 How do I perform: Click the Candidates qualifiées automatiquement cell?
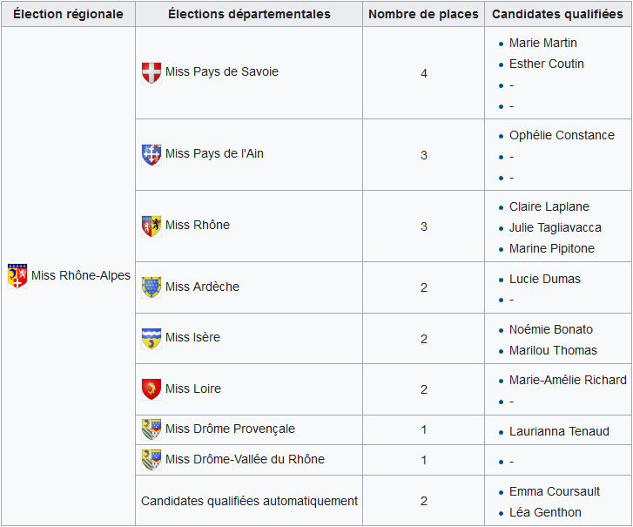[x=249, y=501]
